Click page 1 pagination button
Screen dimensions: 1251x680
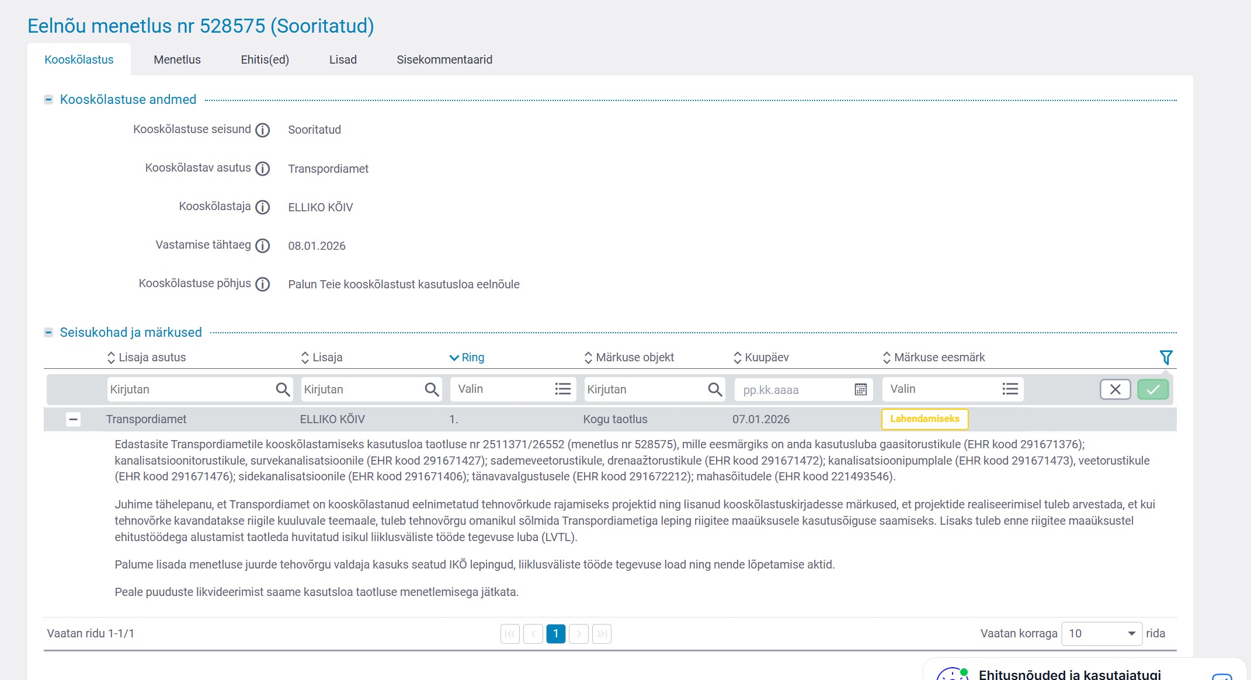pos(555,633)
